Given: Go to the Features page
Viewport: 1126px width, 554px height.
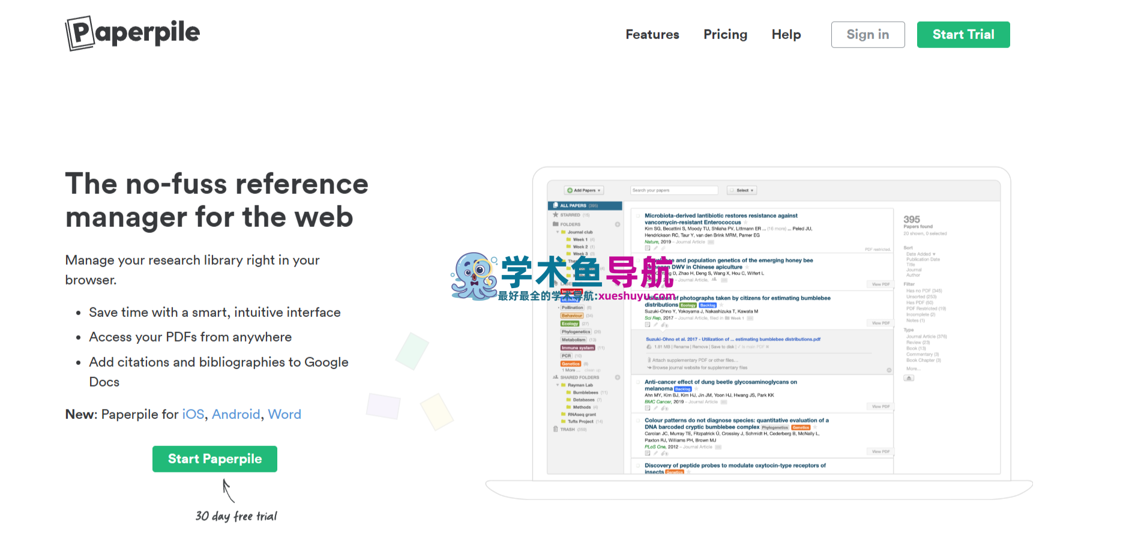Looking at the screenshot, I should tap(652, 35).
